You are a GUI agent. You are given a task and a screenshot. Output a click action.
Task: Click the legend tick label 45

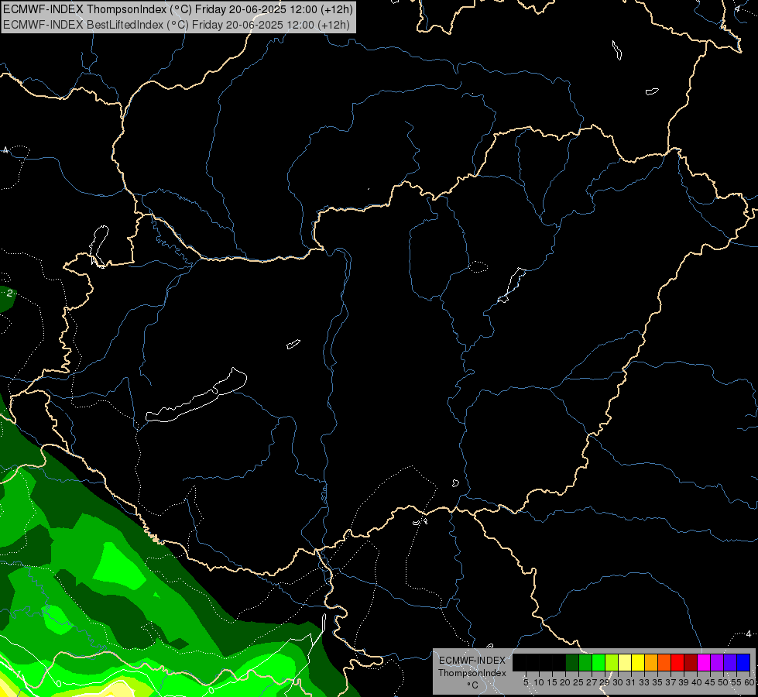[x=710, y=682]
